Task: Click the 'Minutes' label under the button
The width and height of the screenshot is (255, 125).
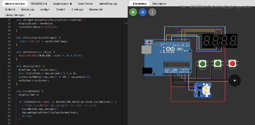Action: (217, 69)
